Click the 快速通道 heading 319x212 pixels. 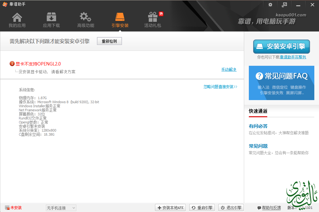[x=258, y=111]
